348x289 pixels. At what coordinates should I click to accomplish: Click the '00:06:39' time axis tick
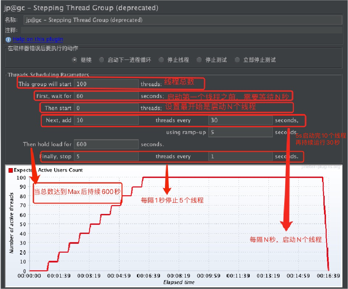click(149, 276)
